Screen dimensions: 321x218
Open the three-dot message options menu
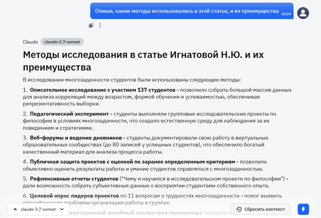(100, 25)
